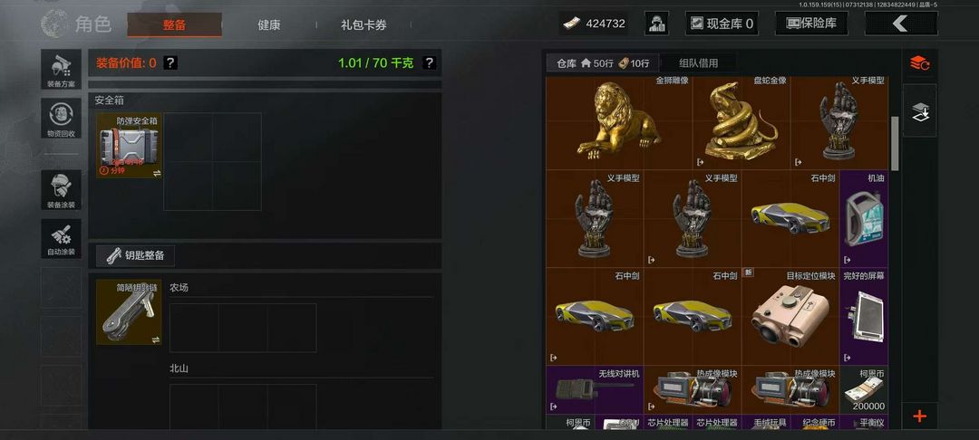Screen dimensions: 979x440
Task: Toggle swap arrows on 简陋钥匙链
Action: click(156, 340)
